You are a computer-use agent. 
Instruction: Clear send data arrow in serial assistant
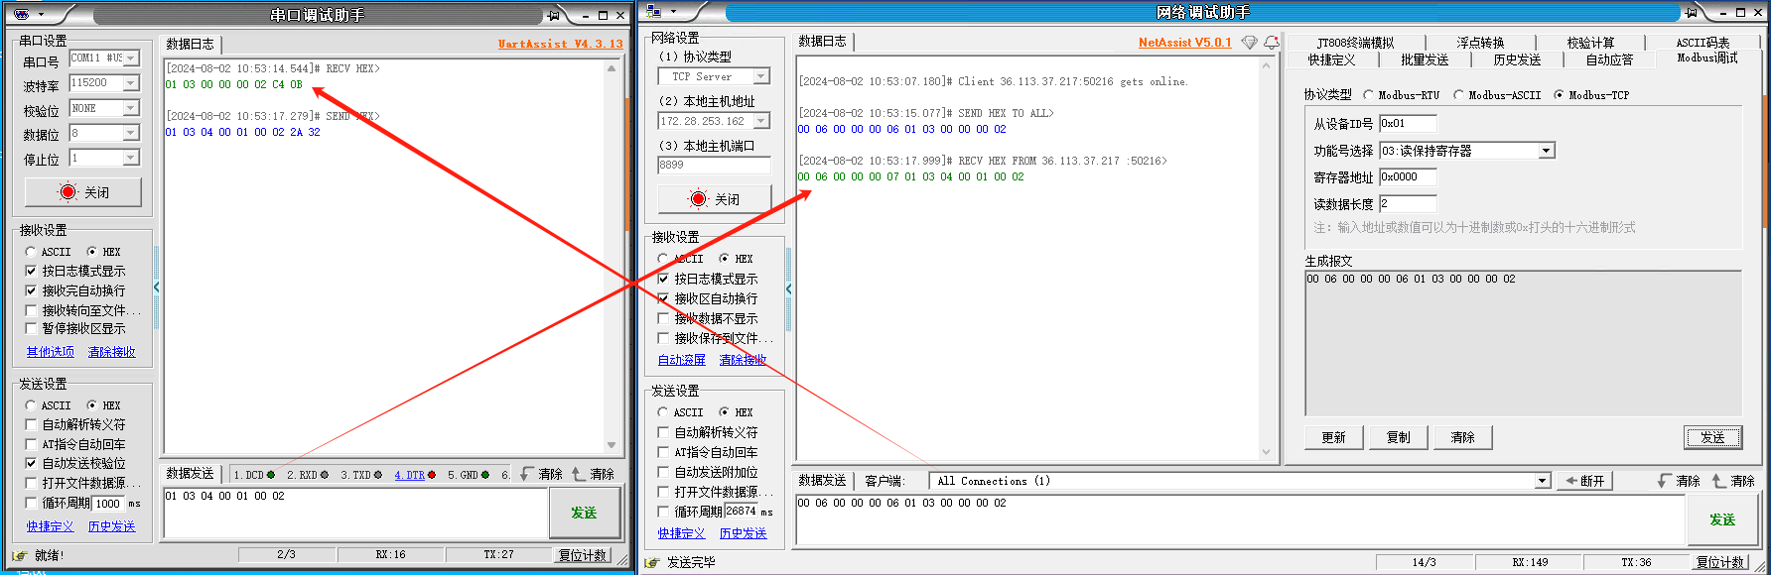tap(579, 474)
